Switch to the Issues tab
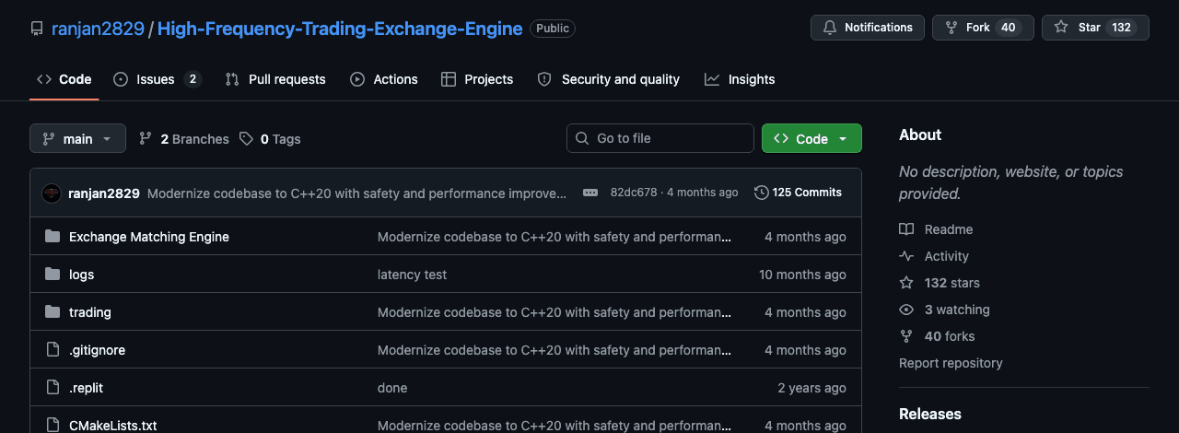1179x433 pixels. point(157,79)
